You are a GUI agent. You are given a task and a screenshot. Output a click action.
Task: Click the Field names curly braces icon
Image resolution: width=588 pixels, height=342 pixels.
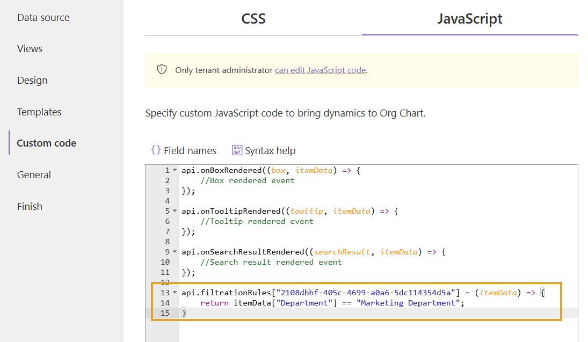click(156, 150)
